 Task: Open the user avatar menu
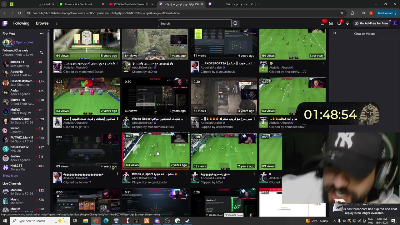[x=395, y=23]
